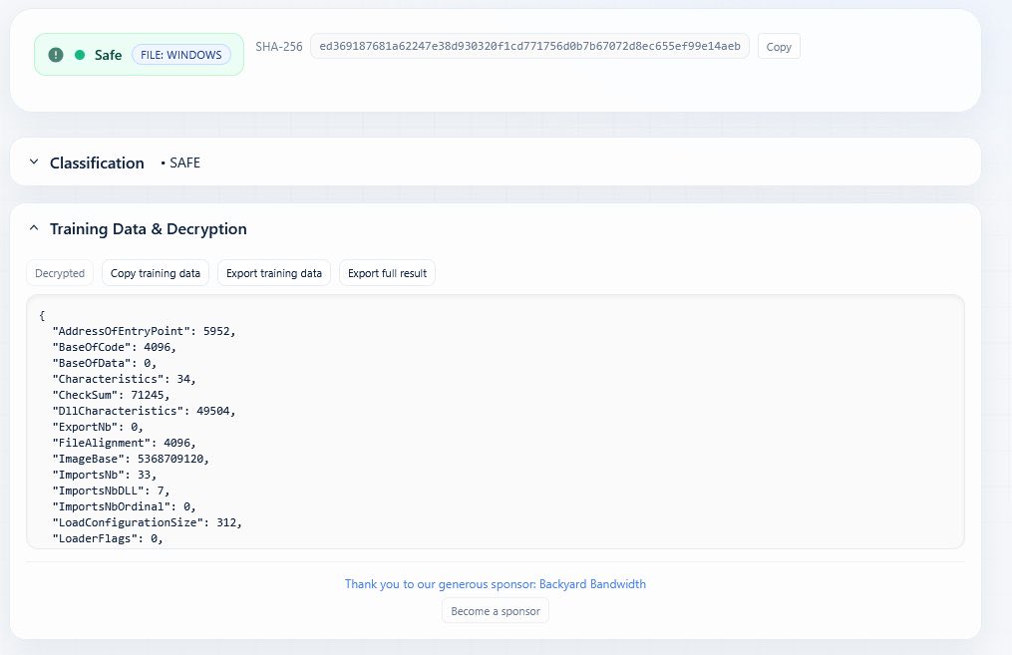
Task: Click the Decrypted button
Action: click(x=60, y=273)
